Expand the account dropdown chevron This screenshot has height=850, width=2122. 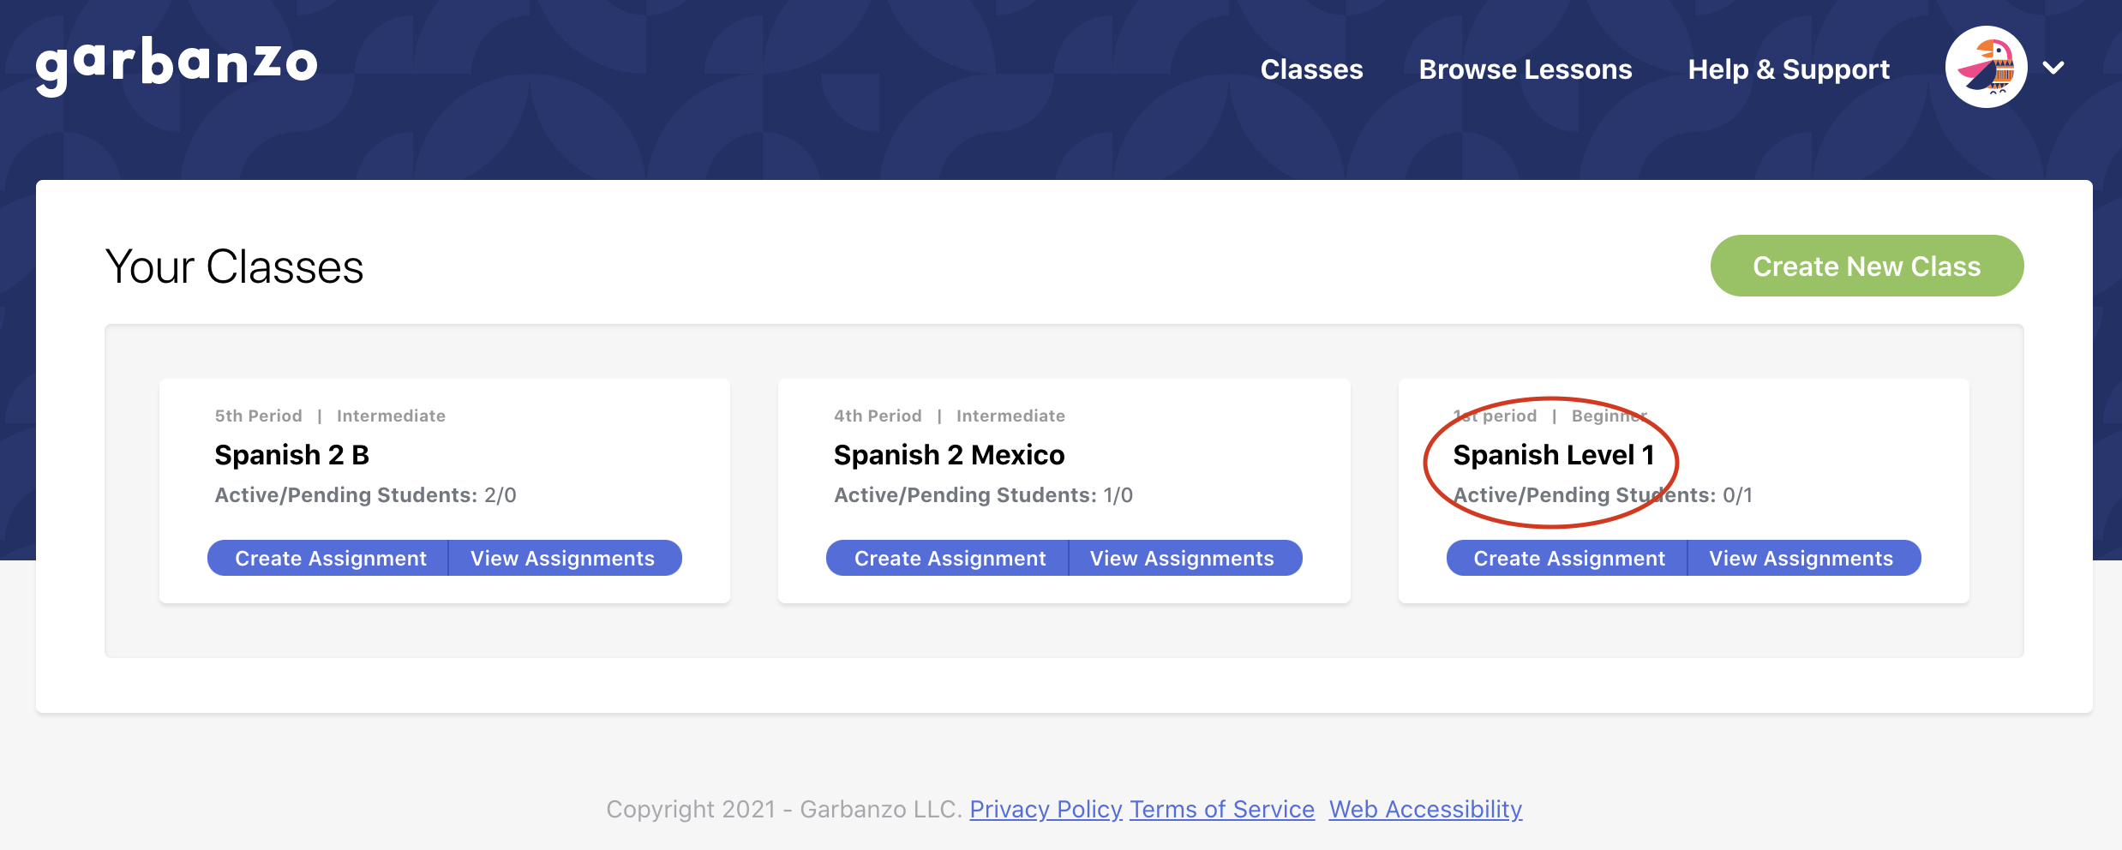click(2053, 68)
